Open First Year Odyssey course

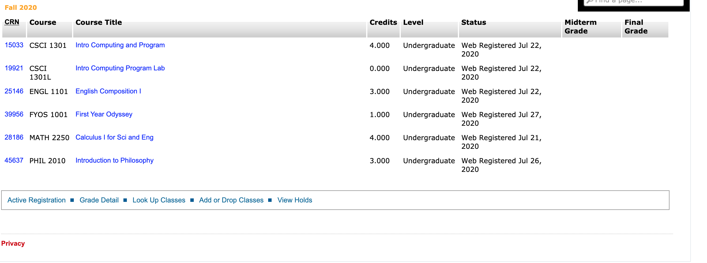point(104,114)
